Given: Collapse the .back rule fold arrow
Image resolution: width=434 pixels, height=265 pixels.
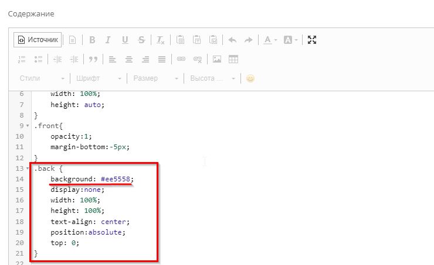Looking at the screenshot, I should tap(28, 168).
